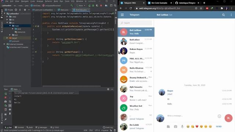Click the Locate file target icon in Project panel
The image size is (235, 132).
[16, 10]
